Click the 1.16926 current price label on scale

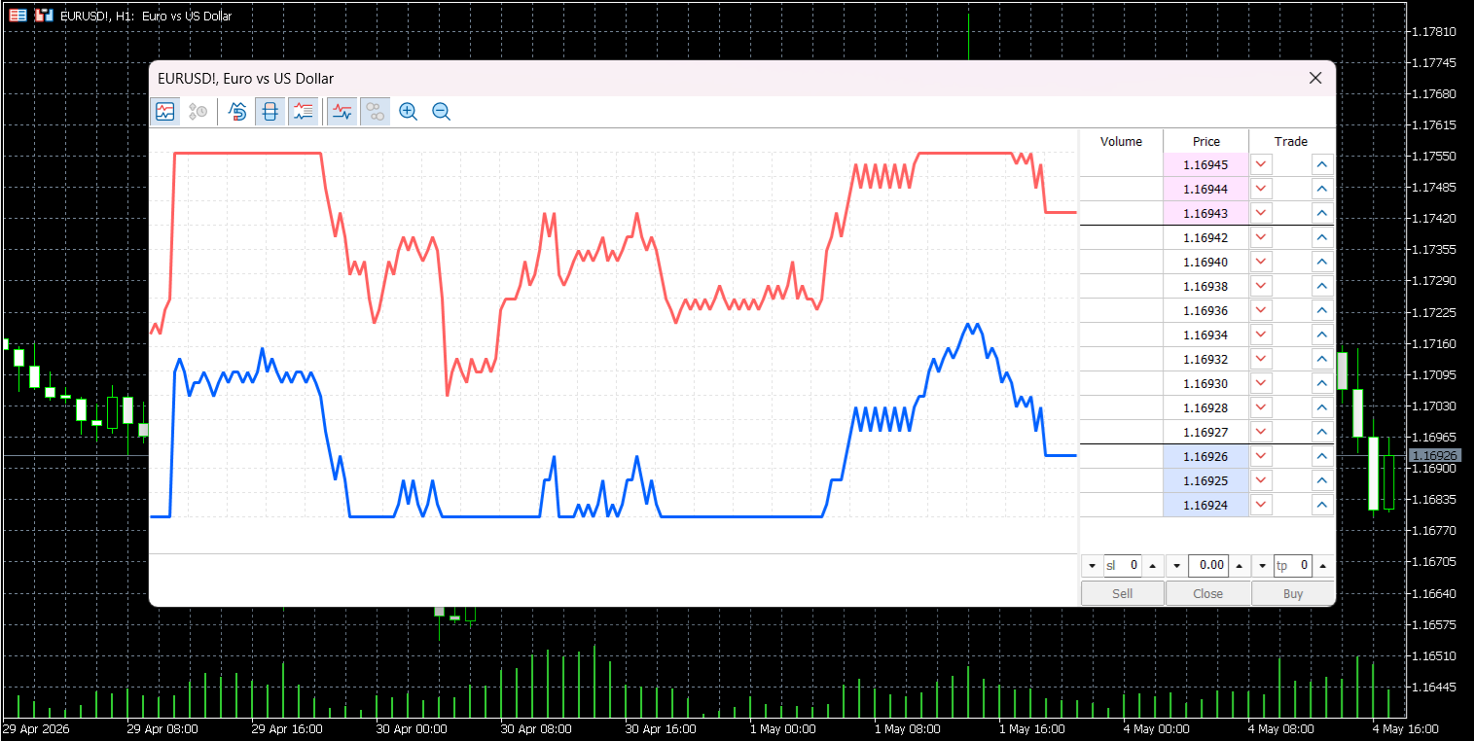(x=1434, y=455)
